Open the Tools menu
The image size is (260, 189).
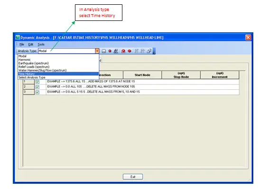(x=41, y=45)
